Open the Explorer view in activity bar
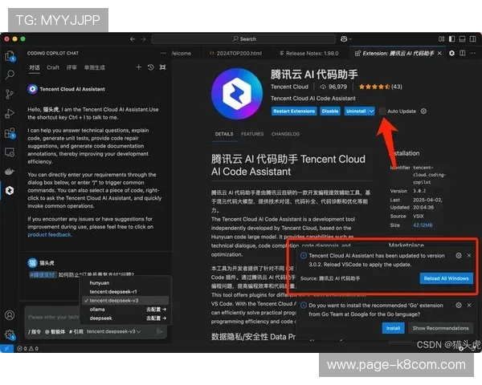The height and width of the screenshot is (385, 482). (10, 56)
